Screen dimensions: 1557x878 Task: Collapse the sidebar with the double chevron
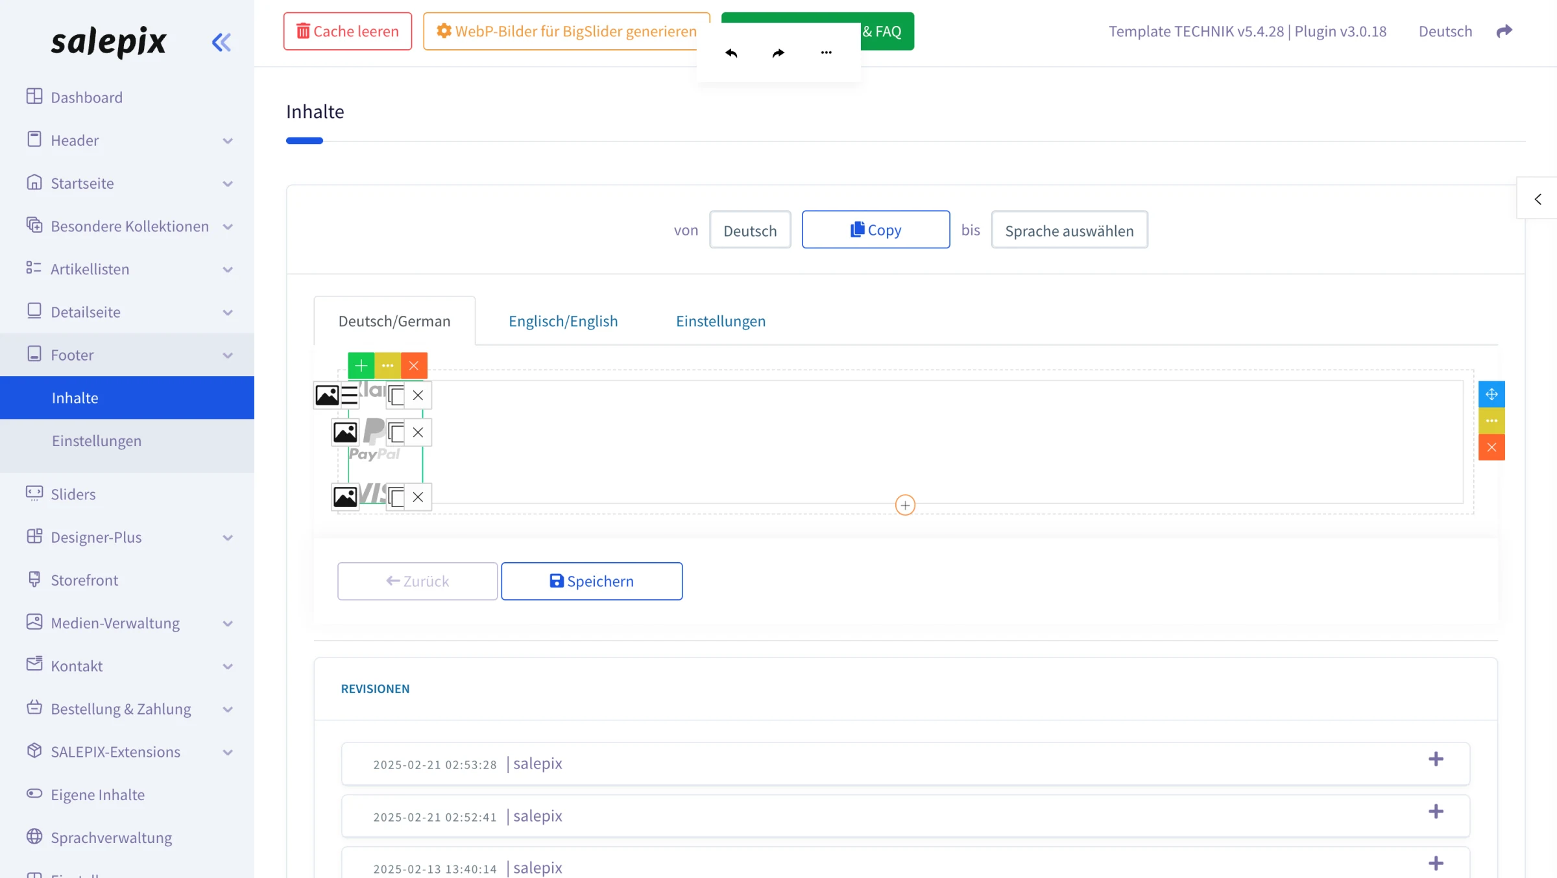[221, 42]
